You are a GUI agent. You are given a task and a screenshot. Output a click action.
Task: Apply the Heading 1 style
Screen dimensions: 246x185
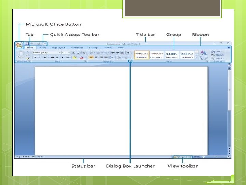click(172, 55)
